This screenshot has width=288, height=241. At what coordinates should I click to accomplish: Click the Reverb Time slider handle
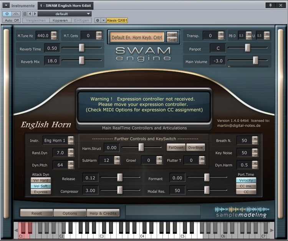click(x=81, y=48)
